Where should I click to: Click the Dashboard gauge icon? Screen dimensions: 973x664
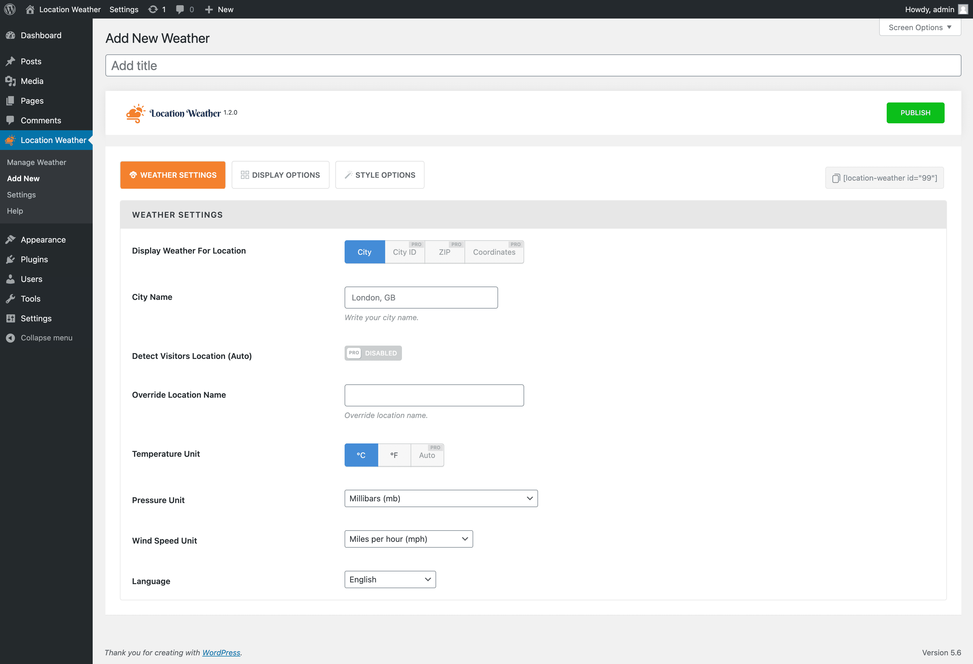tap(10, 36)
